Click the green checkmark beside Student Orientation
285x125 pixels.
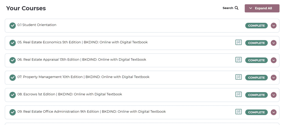coord(13,26)
